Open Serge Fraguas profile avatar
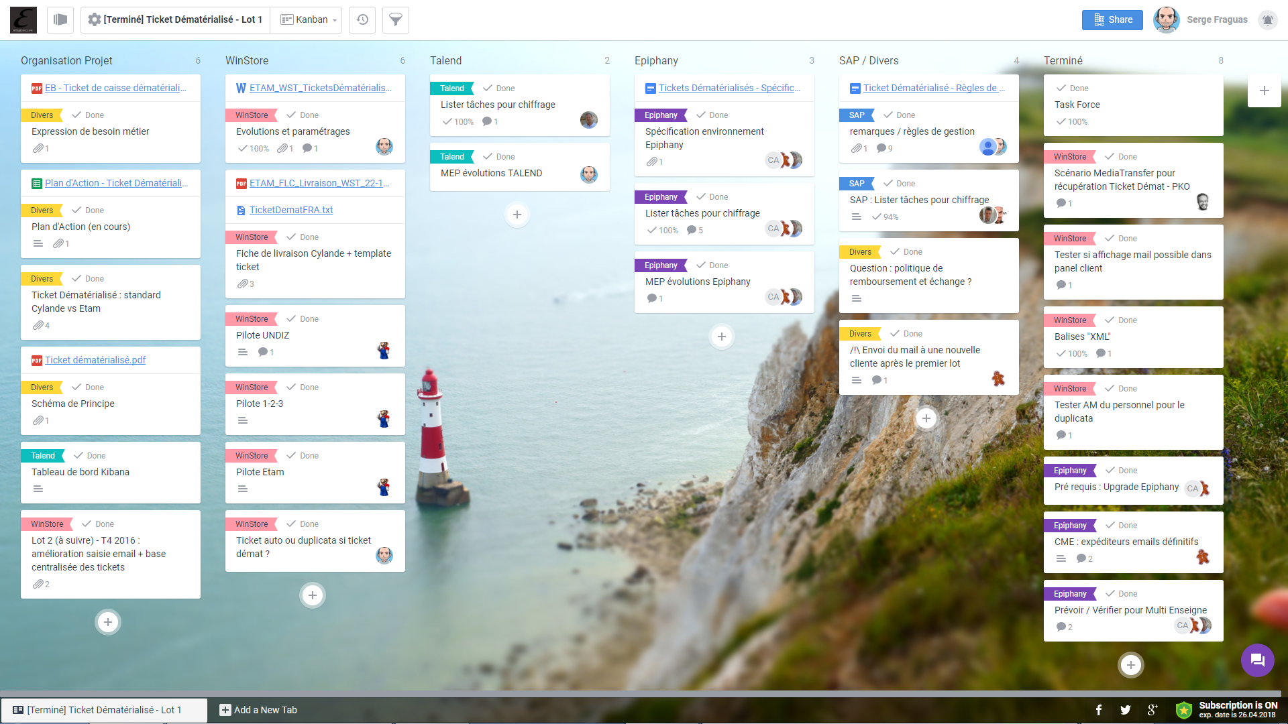This screenshot has height=724, width=1288. tap(1167, 19)
